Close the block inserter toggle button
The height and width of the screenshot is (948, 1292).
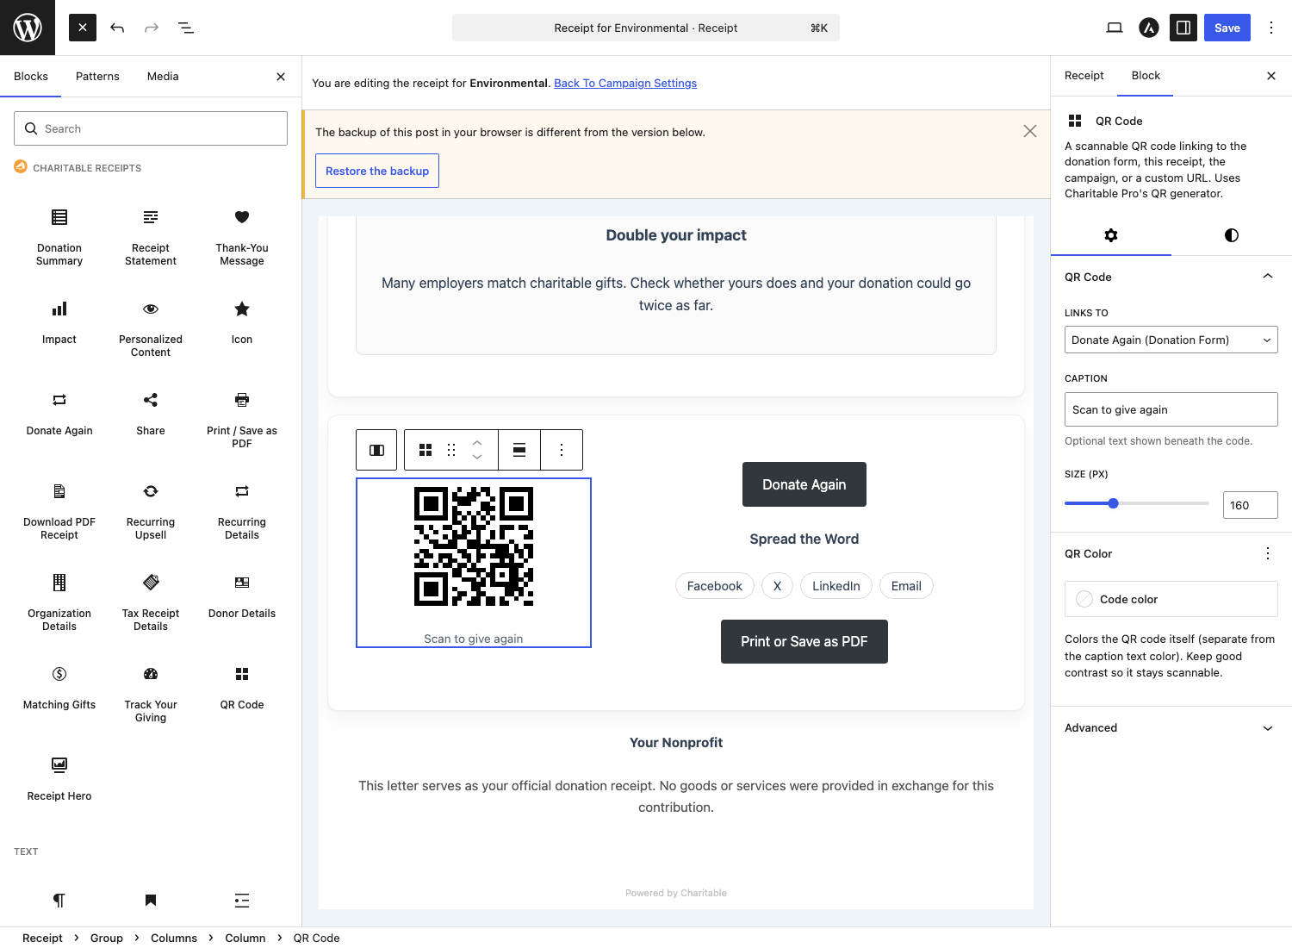tap(83, 28)
